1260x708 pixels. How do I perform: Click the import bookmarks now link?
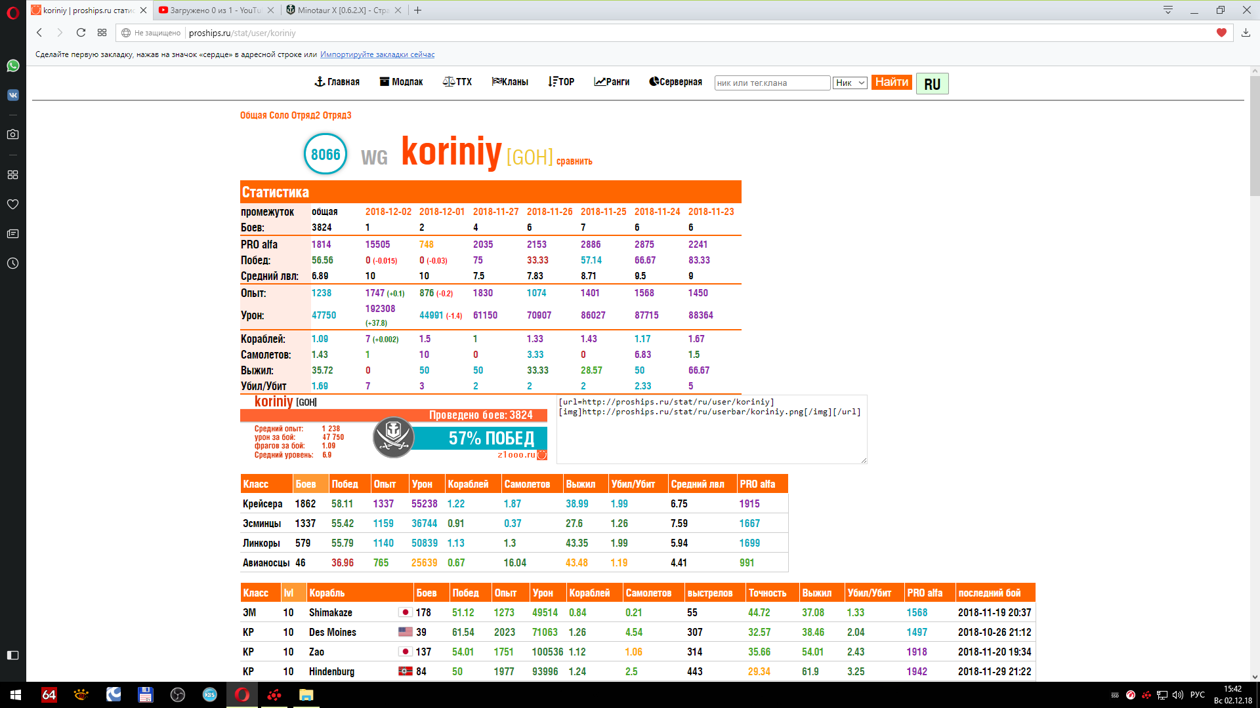coord(377,54)
